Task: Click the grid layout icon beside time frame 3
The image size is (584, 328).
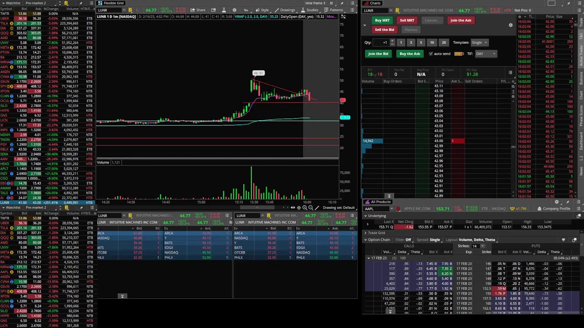Action: [331, 3]
